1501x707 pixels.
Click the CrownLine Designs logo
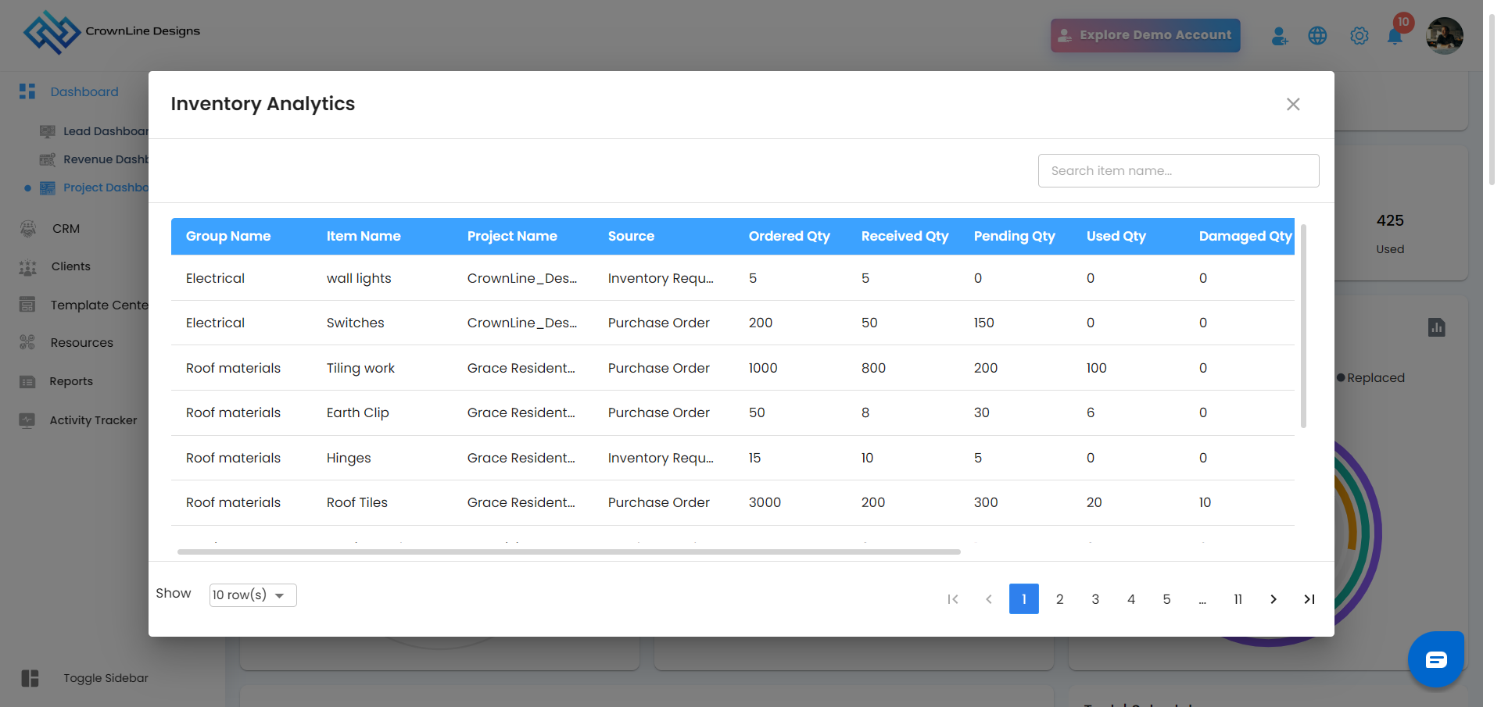click(x=112, y=32)
